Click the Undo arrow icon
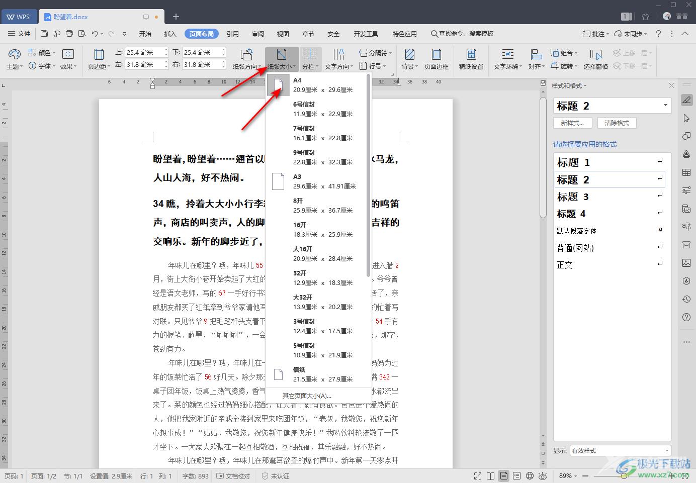 95,34
